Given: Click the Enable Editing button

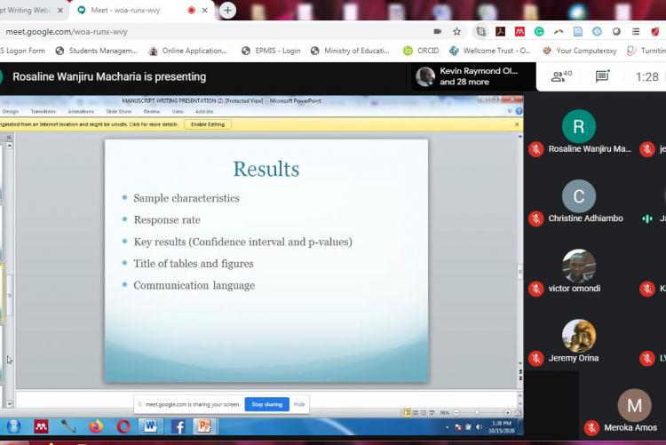Looking at the screenshot, I should point(206,124).
